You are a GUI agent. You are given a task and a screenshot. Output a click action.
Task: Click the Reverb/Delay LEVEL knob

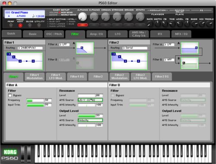click(x=179, y=24)
